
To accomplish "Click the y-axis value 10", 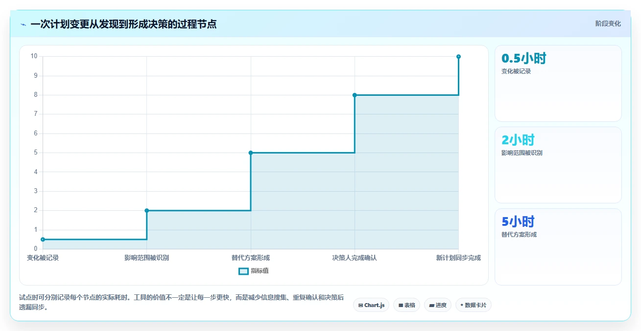I will click(34, 56).
